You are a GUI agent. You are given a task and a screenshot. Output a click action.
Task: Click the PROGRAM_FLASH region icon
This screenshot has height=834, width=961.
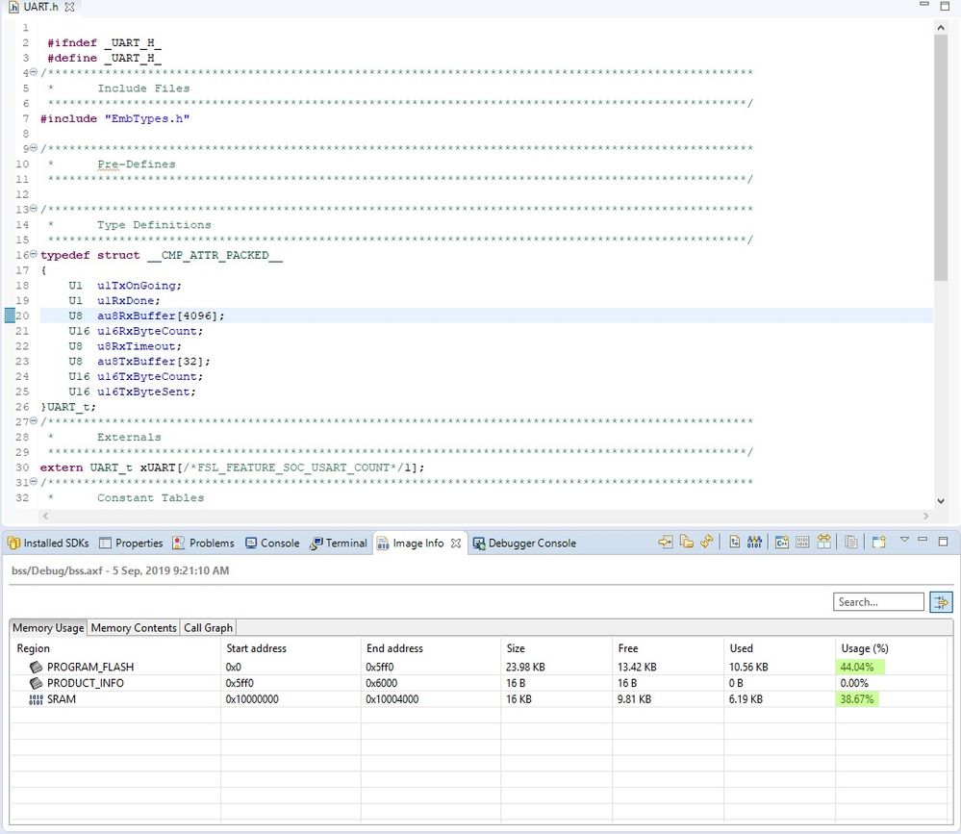point(36,667)
